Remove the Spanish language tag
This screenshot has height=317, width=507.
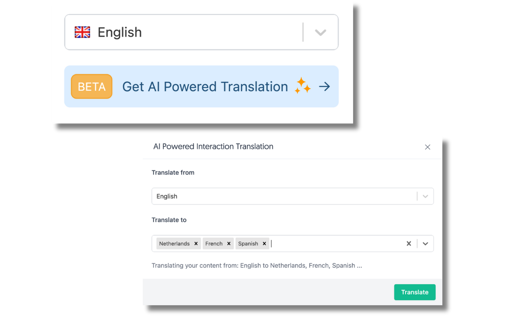pos(264,244)
